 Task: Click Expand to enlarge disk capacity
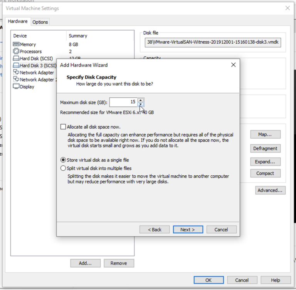coord(265,162)
